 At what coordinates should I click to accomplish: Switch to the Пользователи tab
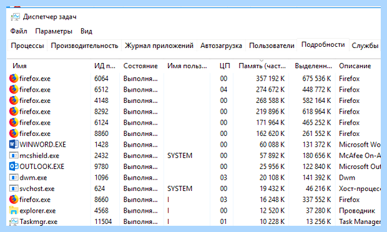pos(272,46)
